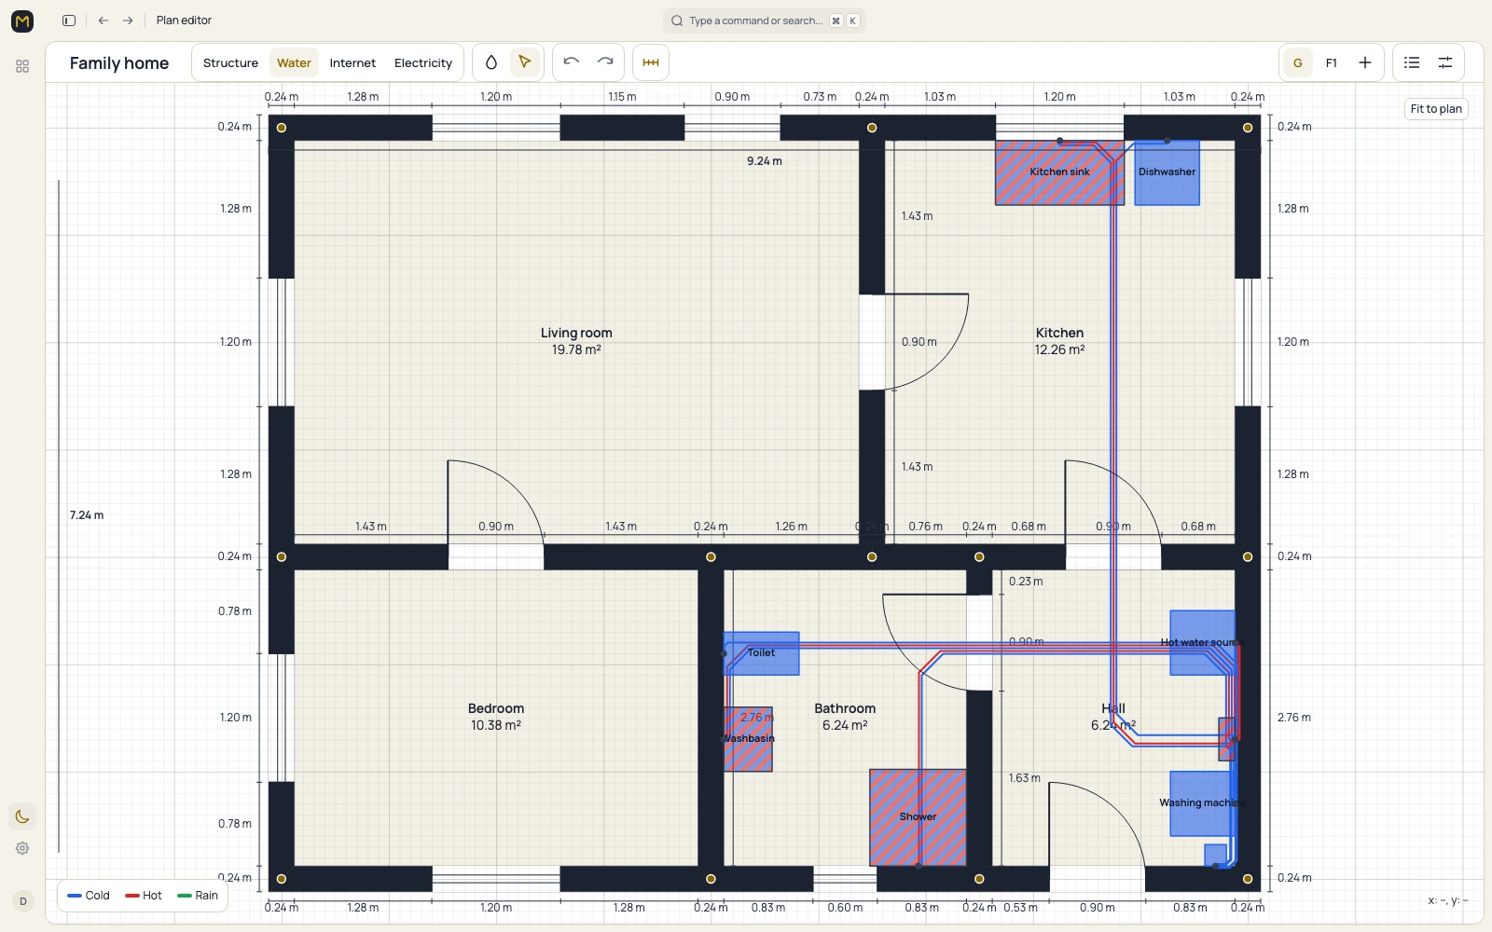Select the Toilet fixture
1492x932 pixels.
(762, 653)
